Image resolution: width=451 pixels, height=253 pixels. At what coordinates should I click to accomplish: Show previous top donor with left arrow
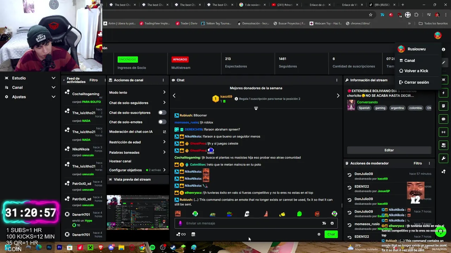click(x=174, y=96)
